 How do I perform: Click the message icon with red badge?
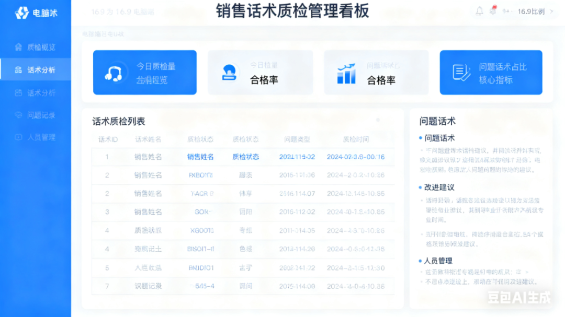(x=492, y=11)
